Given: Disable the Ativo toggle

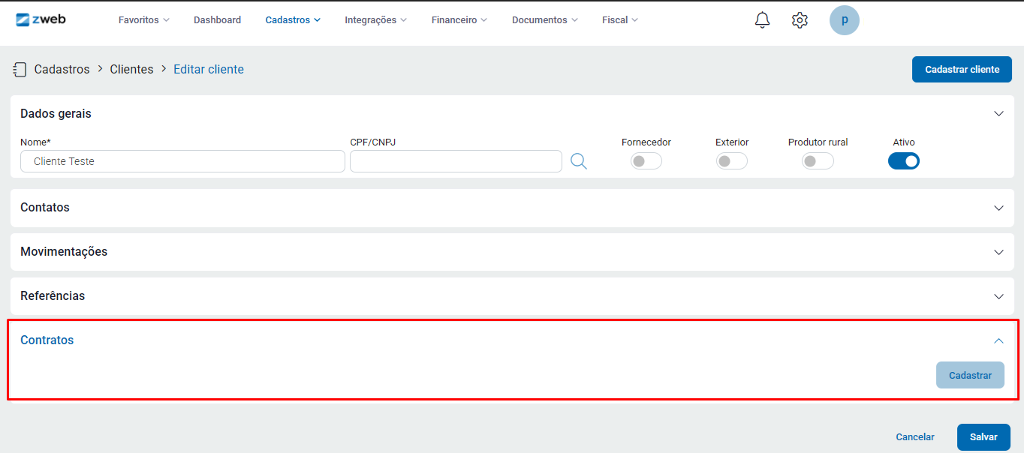Looking at the screenshot, I should coord(903,161).
